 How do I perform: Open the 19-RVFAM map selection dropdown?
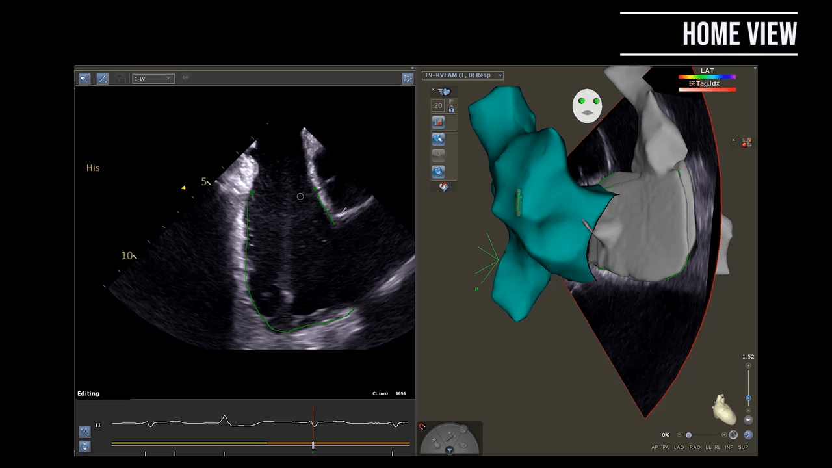pyautogui.click(x=463, y=75)
